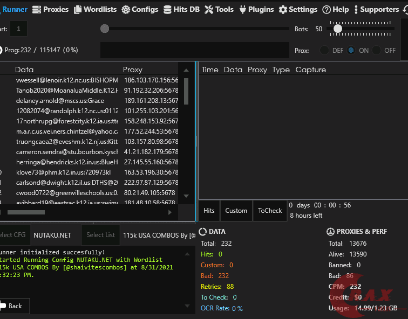Sort by the Data column in bot list
The image size is (408, 319).
24,70
